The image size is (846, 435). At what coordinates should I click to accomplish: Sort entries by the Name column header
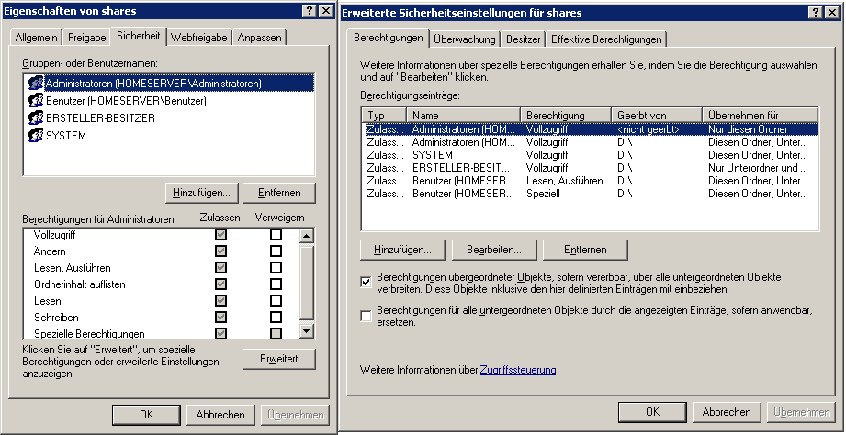pyautogui.click(x=464, y=115)
